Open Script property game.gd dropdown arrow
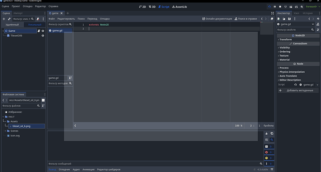 tap(318, 85)
